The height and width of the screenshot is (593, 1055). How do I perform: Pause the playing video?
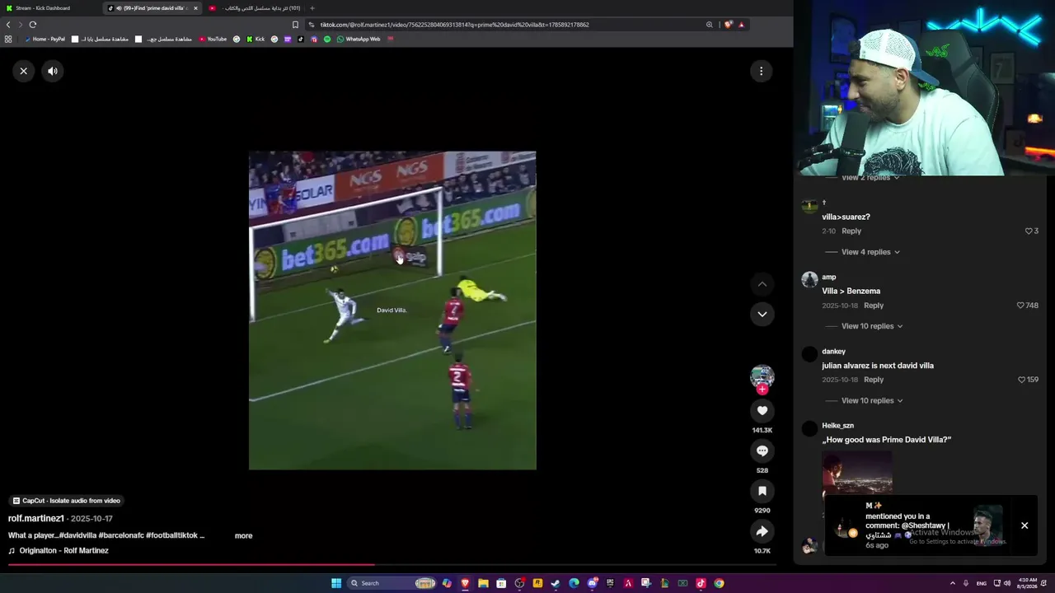tap(392, 311)
